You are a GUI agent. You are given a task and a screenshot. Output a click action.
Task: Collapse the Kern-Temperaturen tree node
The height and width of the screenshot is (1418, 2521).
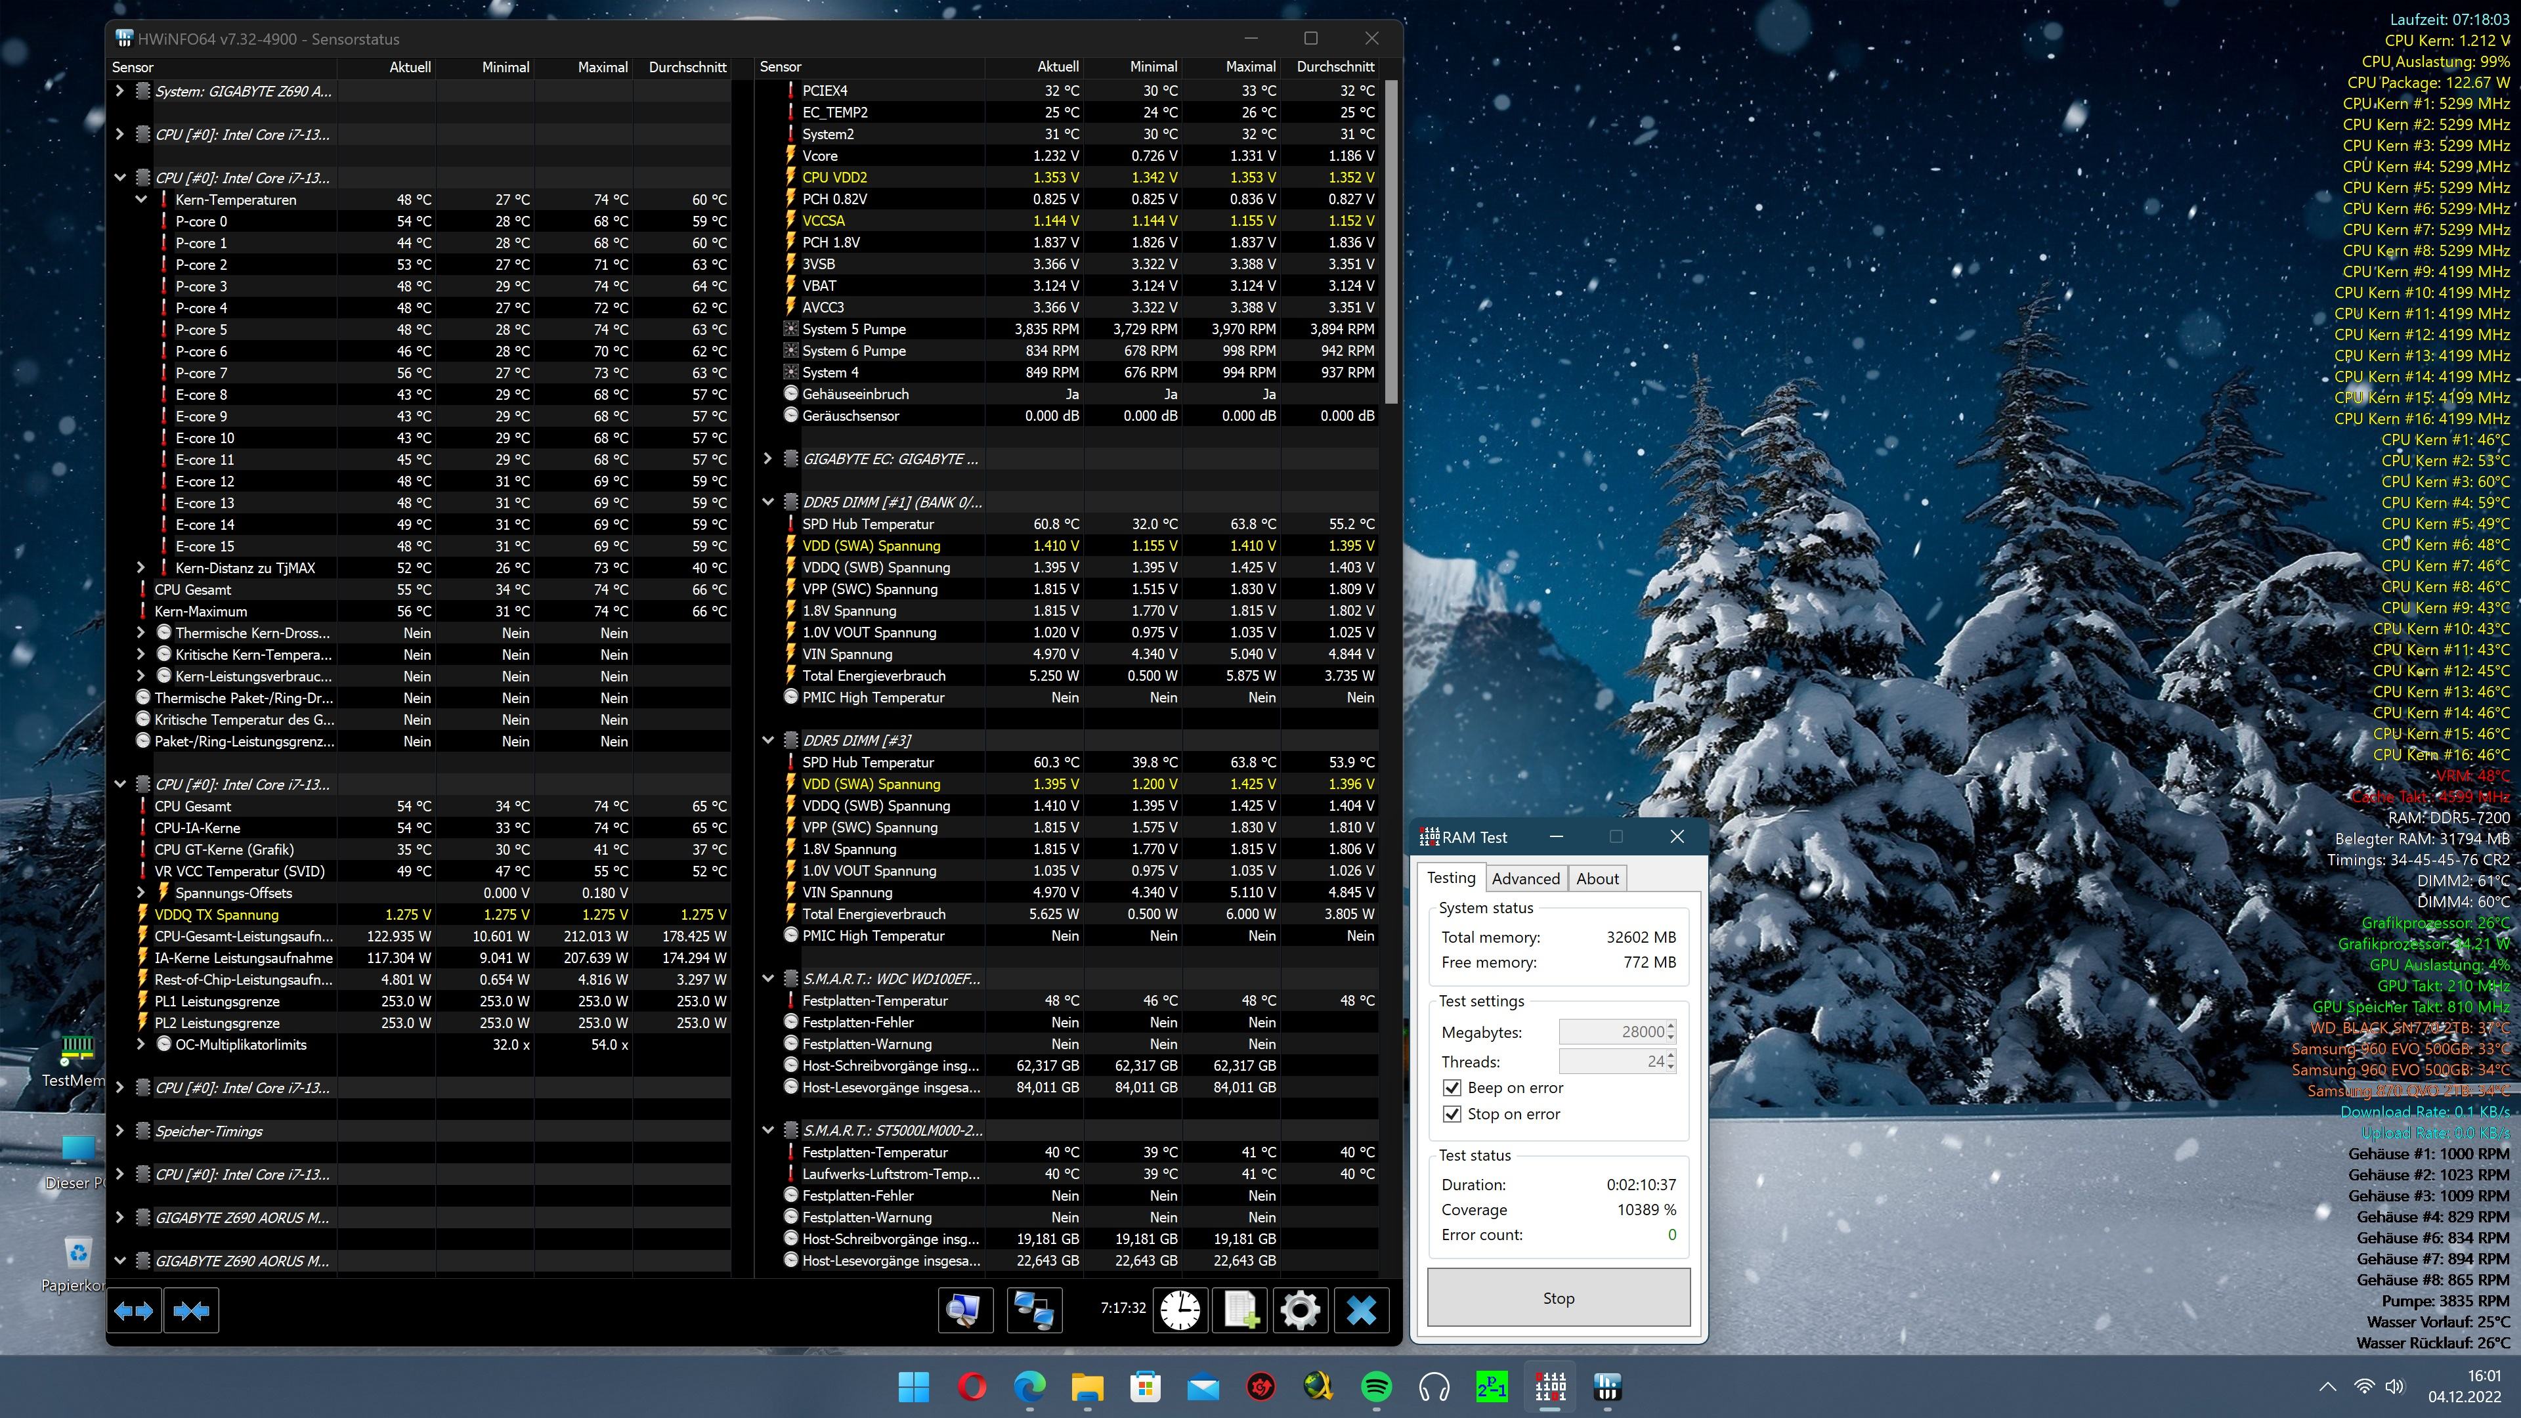[x=141, y=200]
